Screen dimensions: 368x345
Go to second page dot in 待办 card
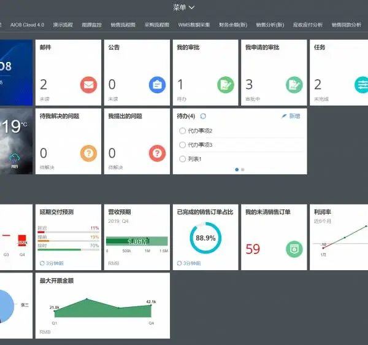click(243, 169)
